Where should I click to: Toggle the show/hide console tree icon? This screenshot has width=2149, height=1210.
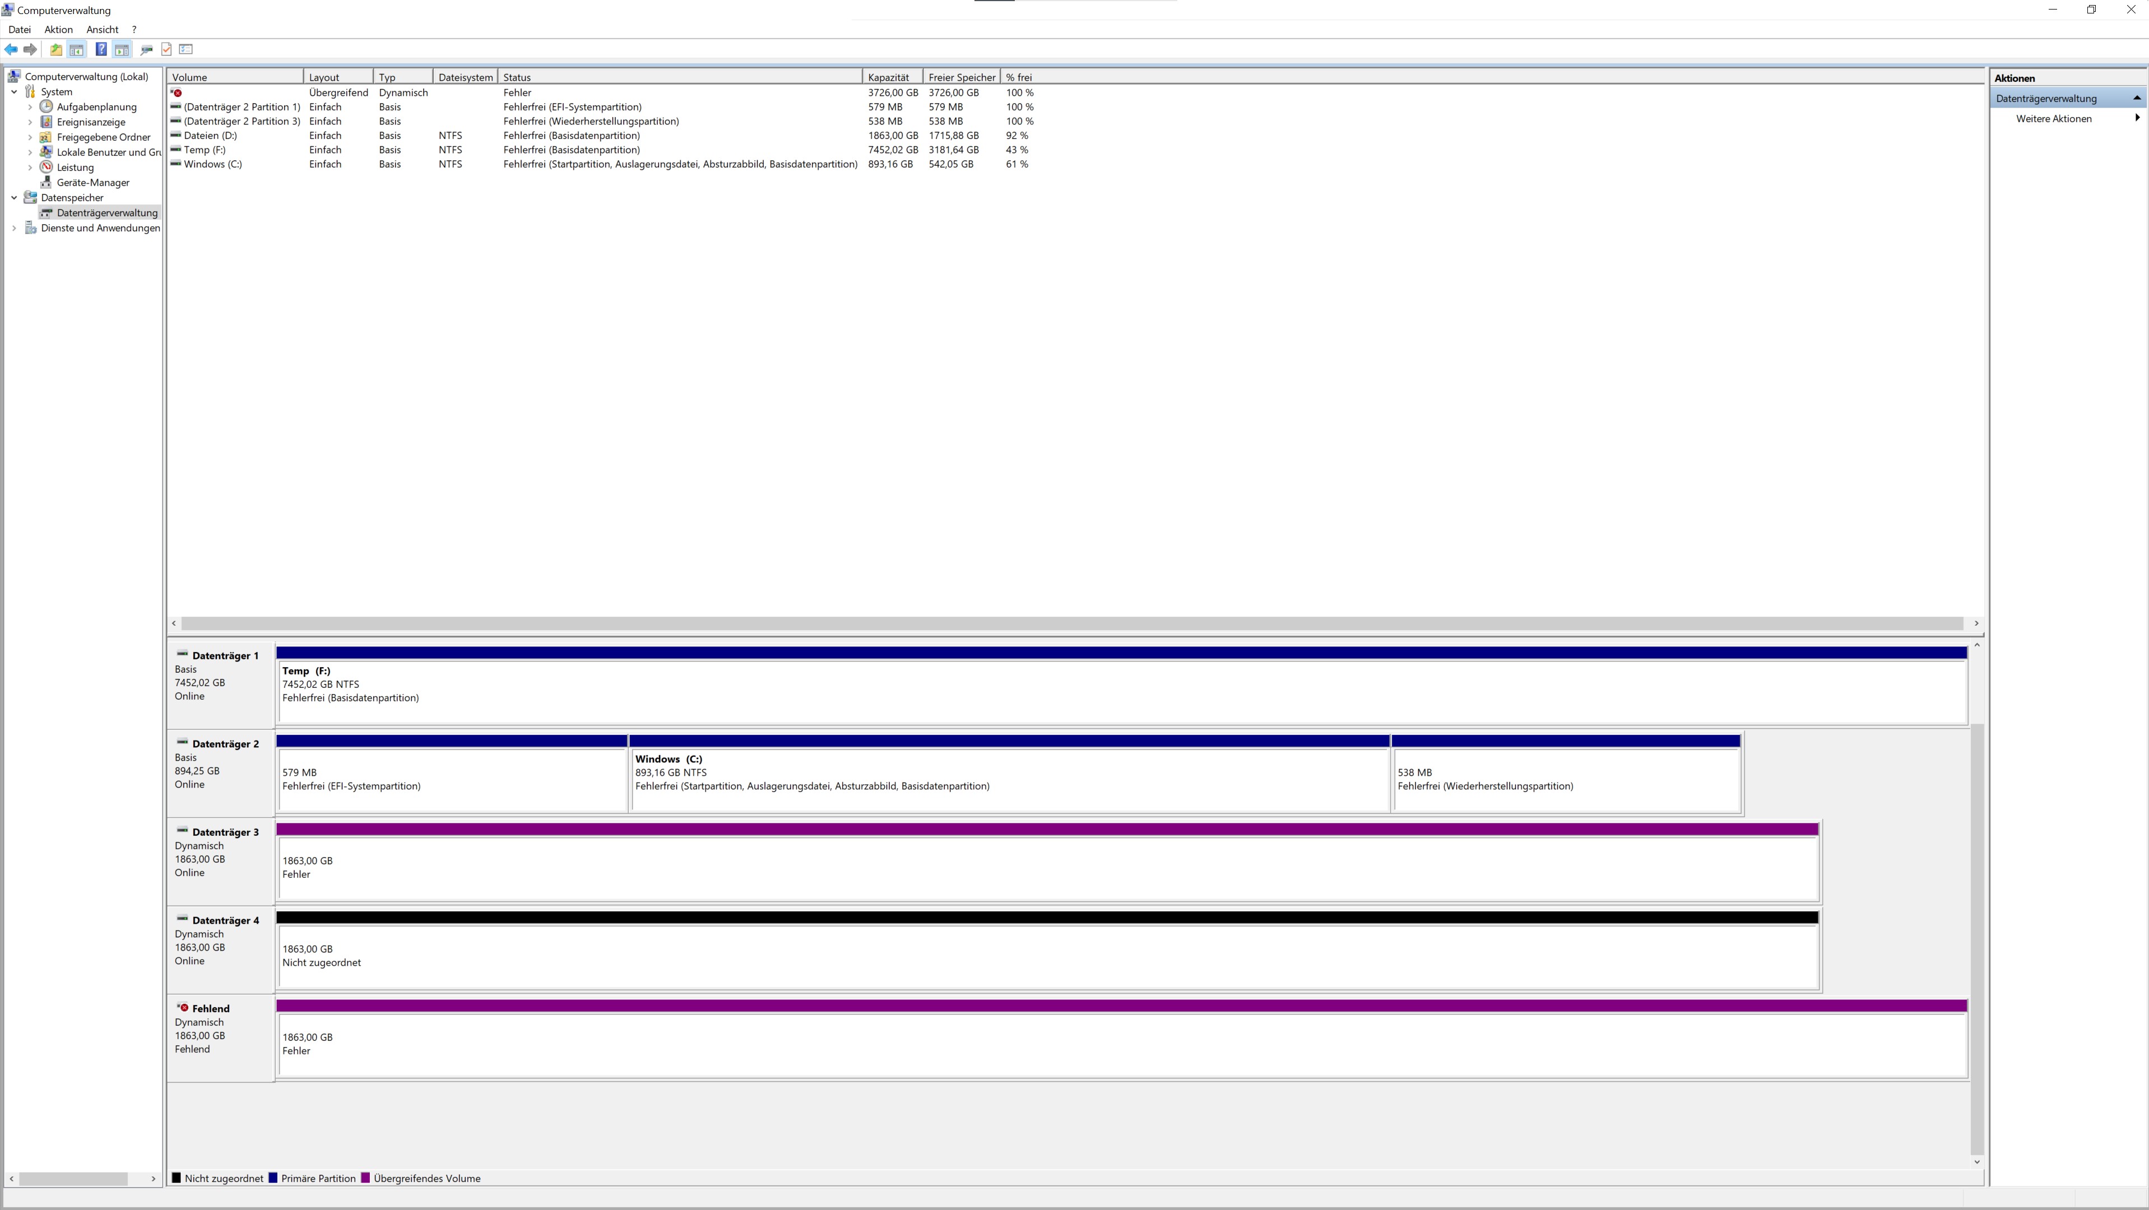pyautogui.click(x=77, y=49)
